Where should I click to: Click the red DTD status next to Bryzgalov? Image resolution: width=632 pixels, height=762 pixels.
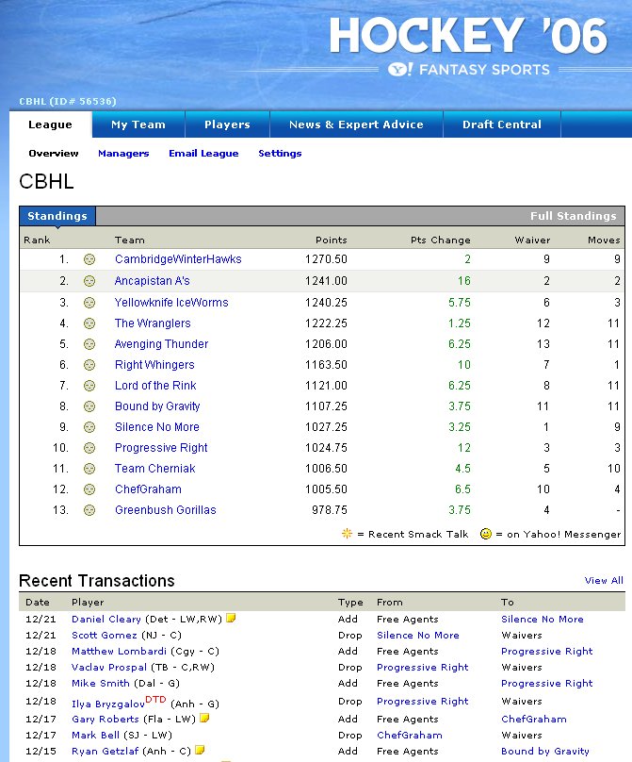click(155, 700)
